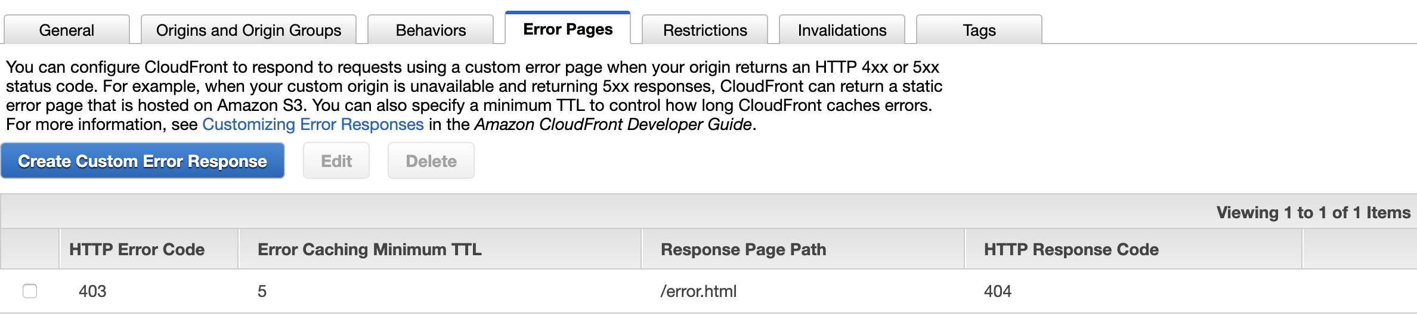1417x322 pixels.
Task: Click Create Custom Error Response button
Action: coord(143,161)
